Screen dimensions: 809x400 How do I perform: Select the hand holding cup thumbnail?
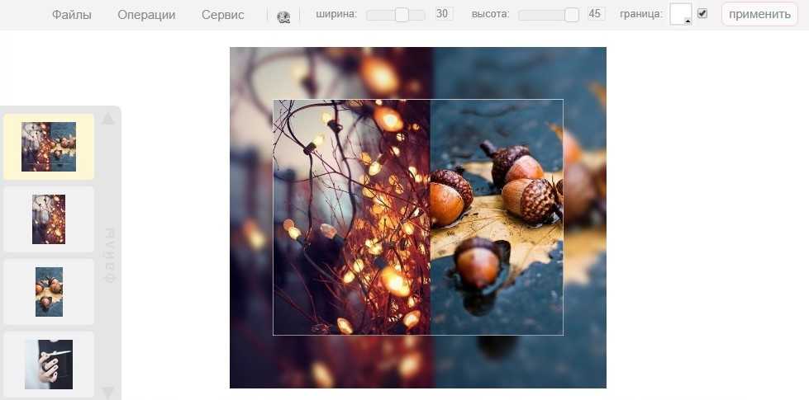click(49, 364)
